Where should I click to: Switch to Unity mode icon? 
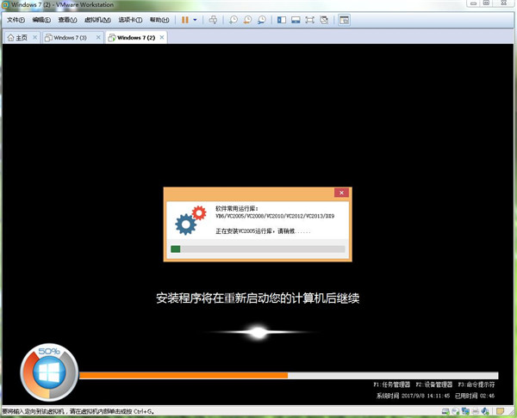coord(324,20)
